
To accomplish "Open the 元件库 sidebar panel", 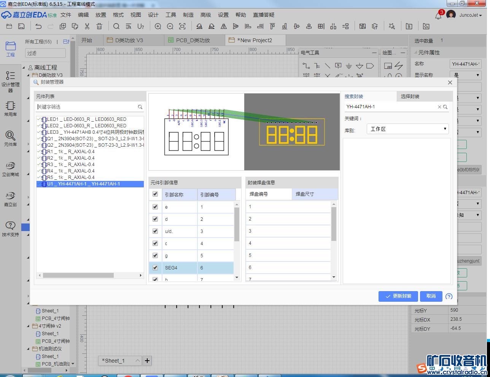I will click(10, 138).
